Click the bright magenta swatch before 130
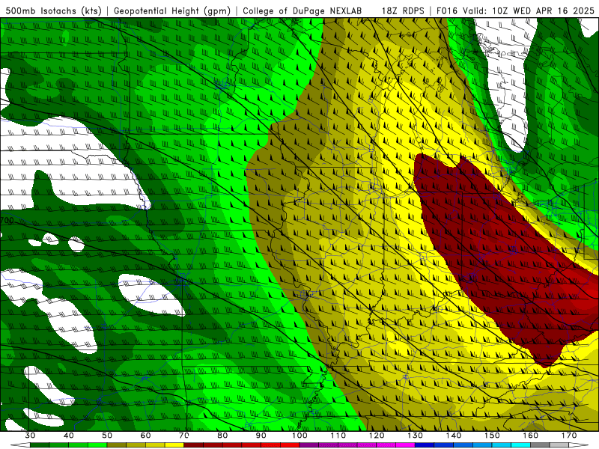The image size is (599, 449). (405, 445)
